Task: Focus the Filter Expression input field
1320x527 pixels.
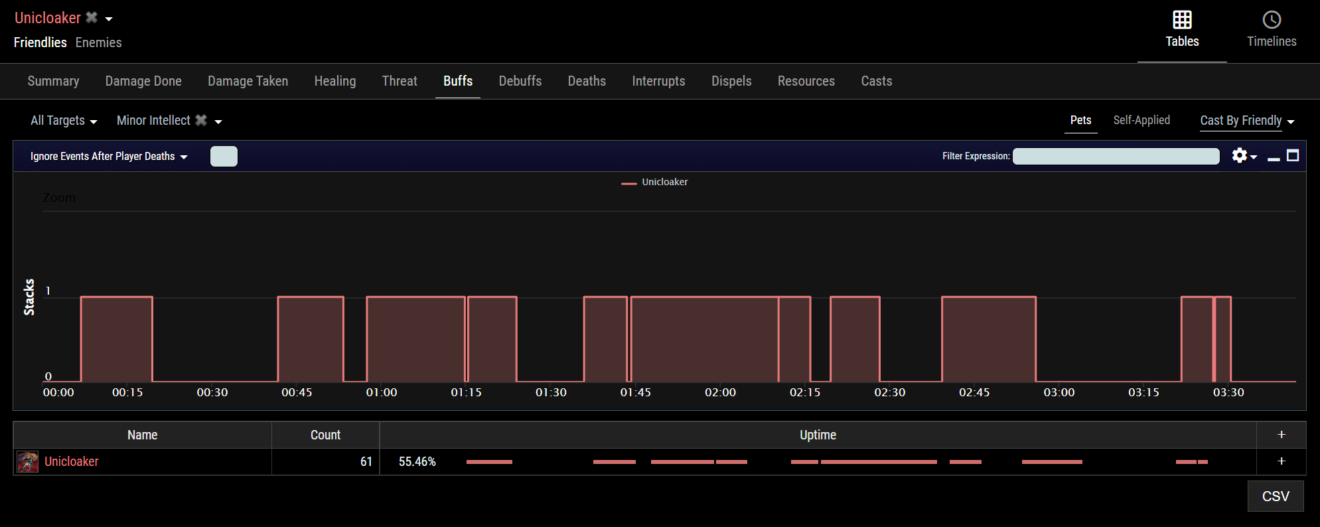Action: coord(1116,156)
